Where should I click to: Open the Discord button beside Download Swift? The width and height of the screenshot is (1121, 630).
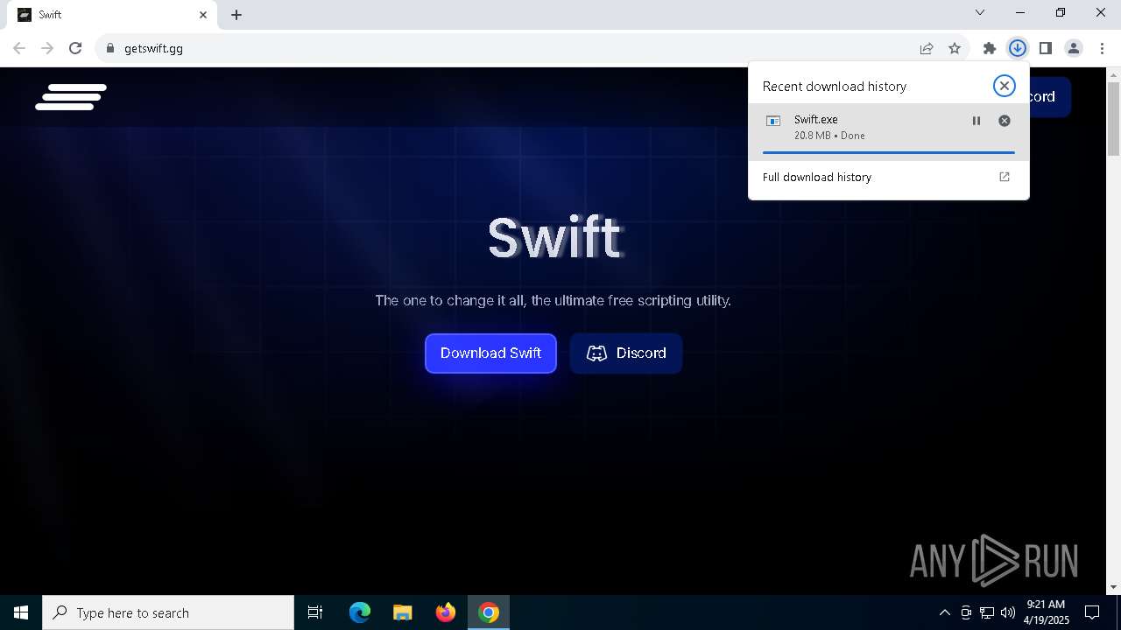click(626, 353)
